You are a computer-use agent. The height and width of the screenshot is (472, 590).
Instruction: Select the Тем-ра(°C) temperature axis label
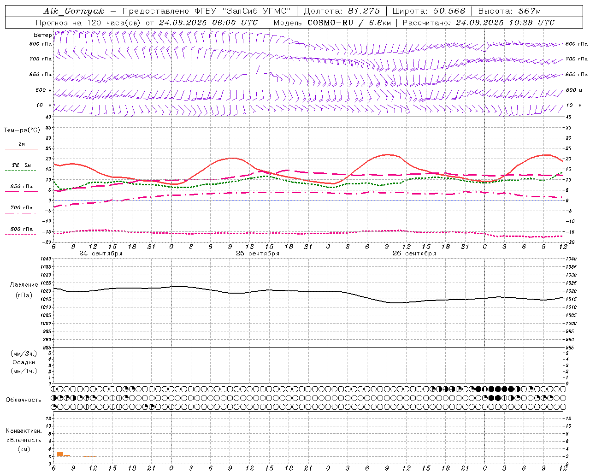click(22, 130)
